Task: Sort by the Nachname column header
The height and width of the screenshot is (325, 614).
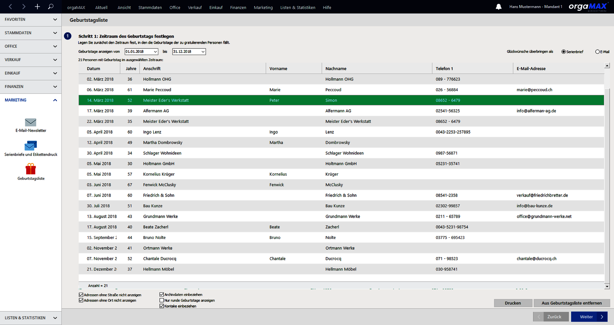Action: pyautogui.click(x=377, y=69)
